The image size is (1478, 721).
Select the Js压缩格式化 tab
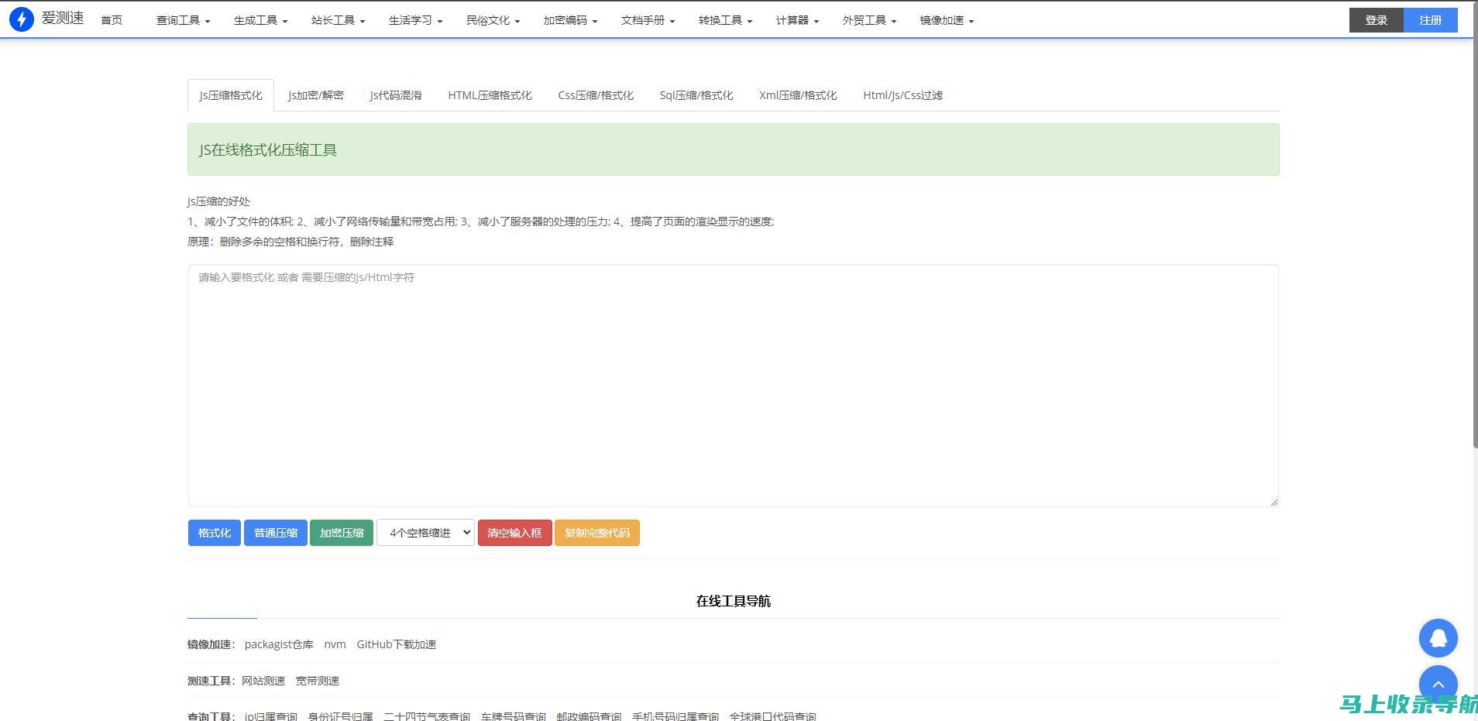click(231, 95)
